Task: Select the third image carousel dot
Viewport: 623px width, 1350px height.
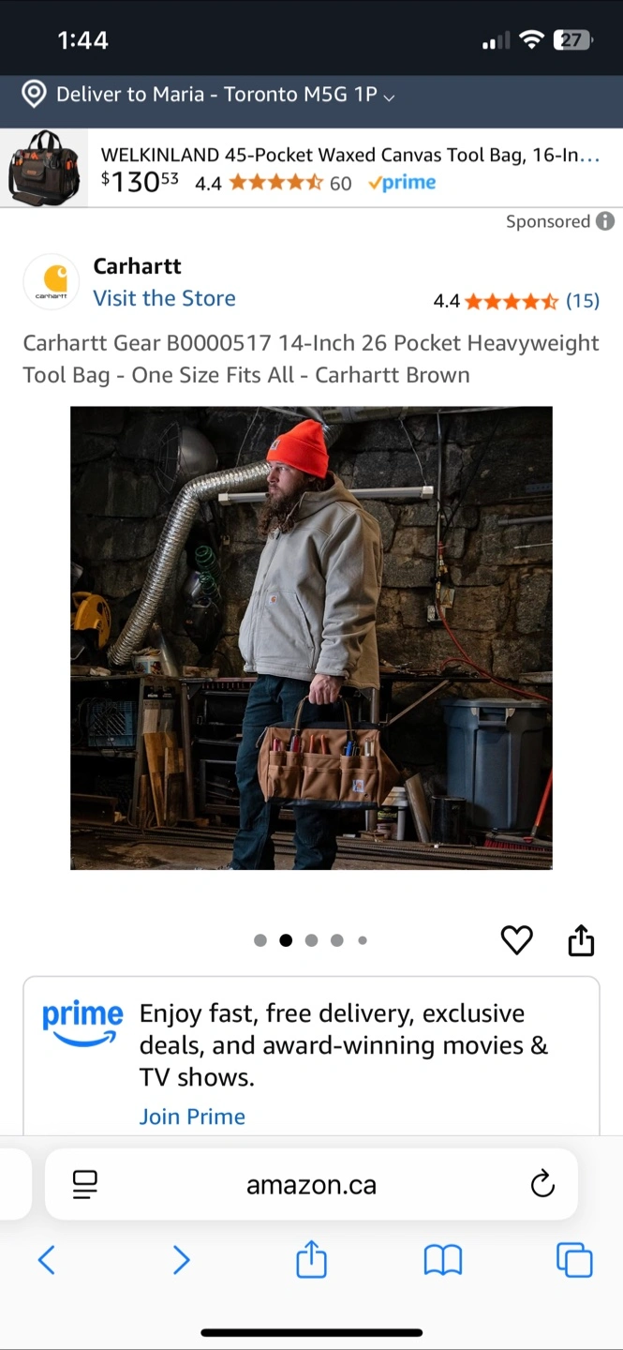Action: [x=311, y=940]
